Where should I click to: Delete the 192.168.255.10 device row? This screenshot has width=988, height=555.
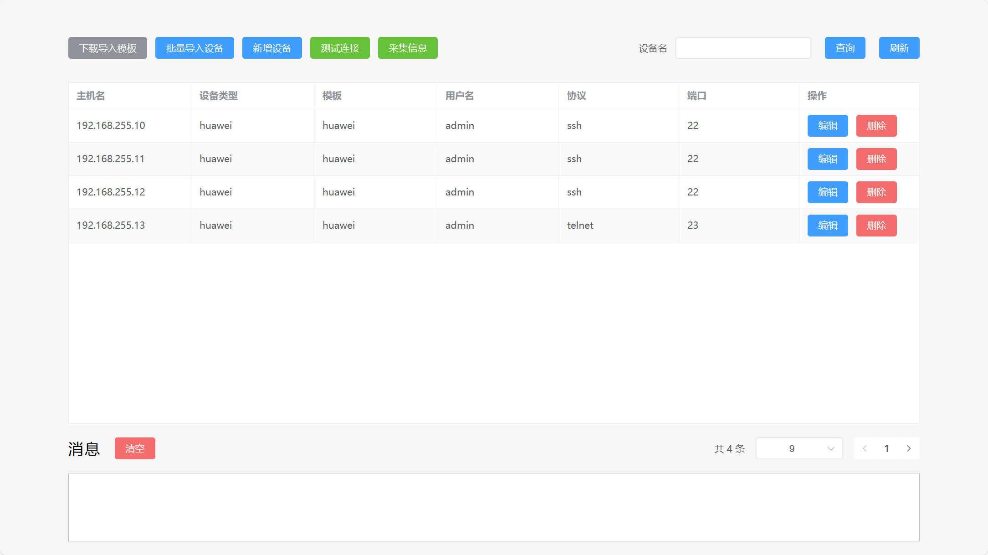click(x=876, y=126)
